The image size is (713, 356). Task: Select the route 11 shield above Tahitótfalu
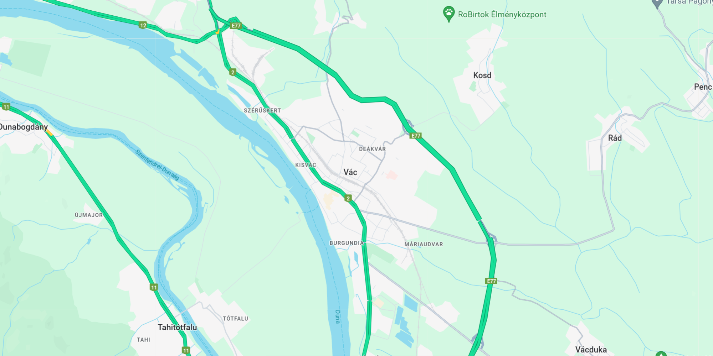(x=154, y=287)
